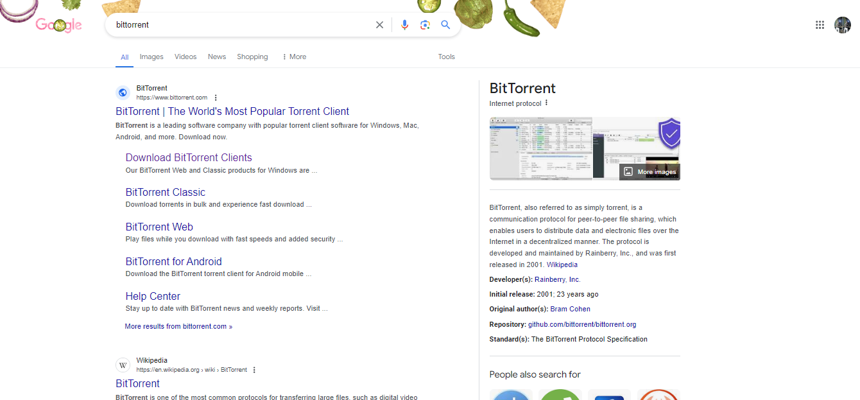Click the People also search for heading
This screenshot has width=860, height=400.
pyautogui.click(x=535, y=374)
